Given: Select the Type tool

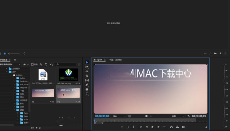Looking at the screenshot, I should point(87,94).
